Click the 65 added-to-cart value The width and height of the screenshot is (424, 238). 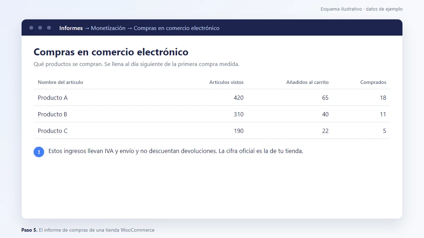(x=325, y=98)
